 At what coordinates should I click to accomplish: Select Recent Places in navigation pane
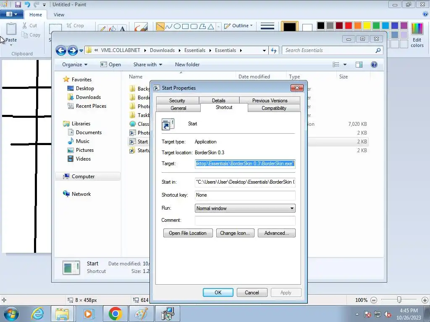click(x=91, y=106)
